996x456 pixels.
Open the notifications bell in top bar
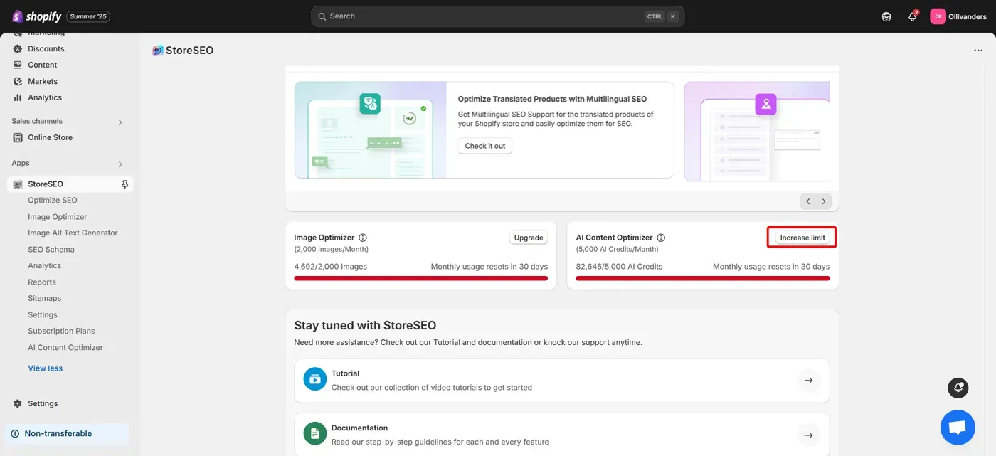pyautogui.click(x=913, y=16)
